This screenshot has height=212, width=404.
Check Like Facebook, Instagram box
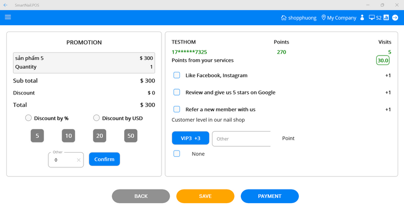[x=177, y=75]
